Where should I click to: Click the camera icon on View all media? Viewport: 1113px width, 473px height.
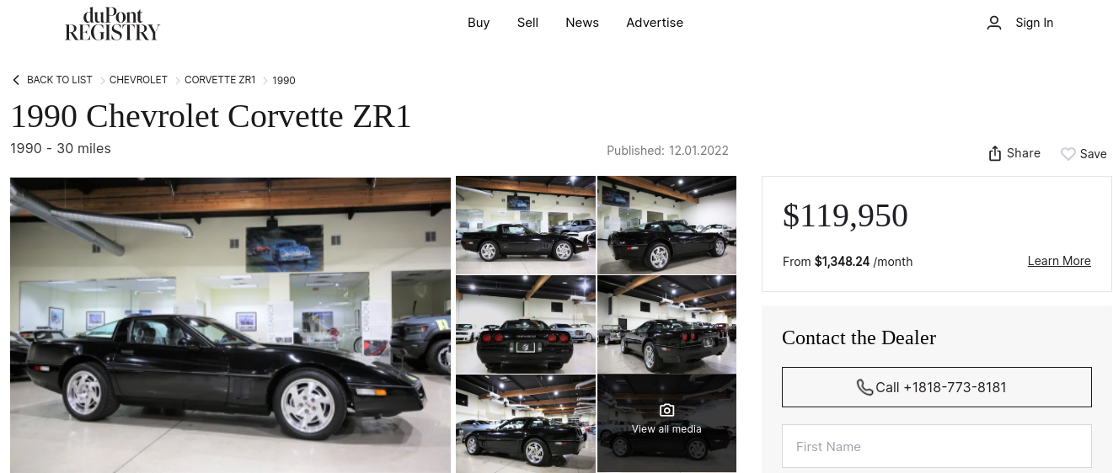pyautogui.click(x=666, y=410)
